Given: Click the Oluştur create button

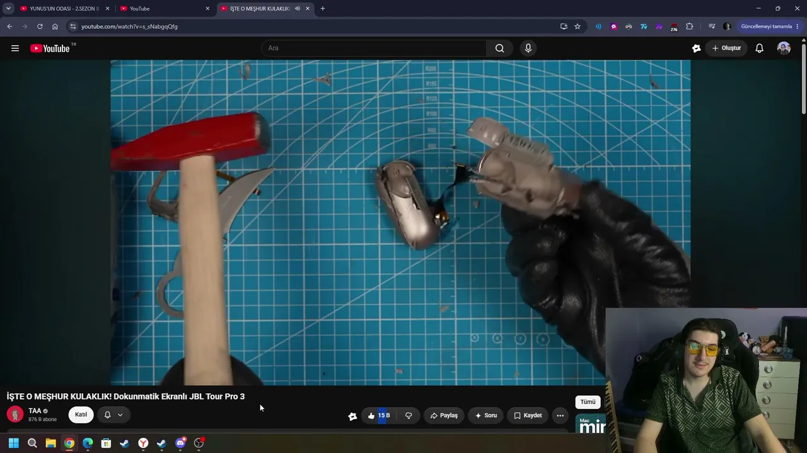Looking at the screenshot, I should [x=726, y=48].
